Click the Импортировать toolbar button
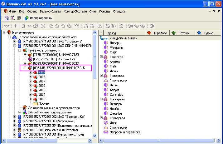Viewport: 223px width, 144px height. pos(38,18)
